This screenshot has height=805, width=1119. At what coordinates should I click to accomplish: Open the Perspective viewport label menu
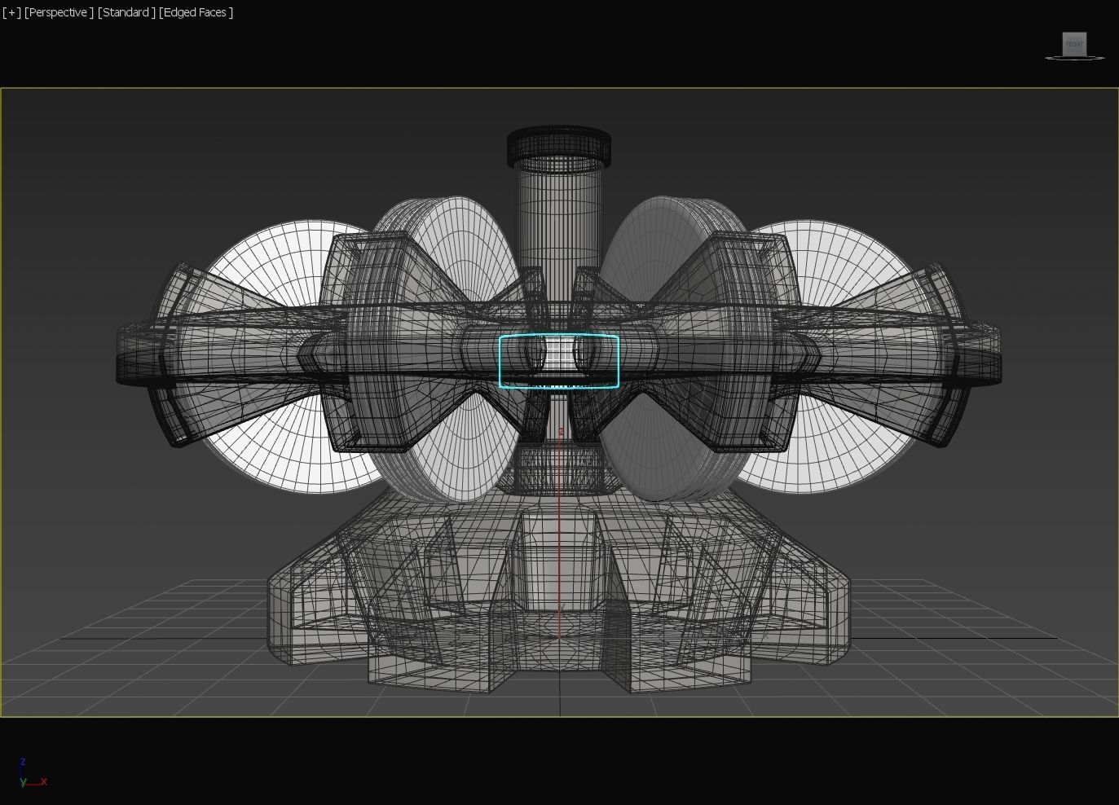tap(59, 12)
